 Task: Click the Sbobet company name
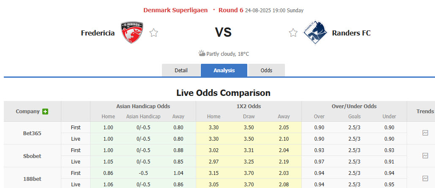[x=32, y=156]
